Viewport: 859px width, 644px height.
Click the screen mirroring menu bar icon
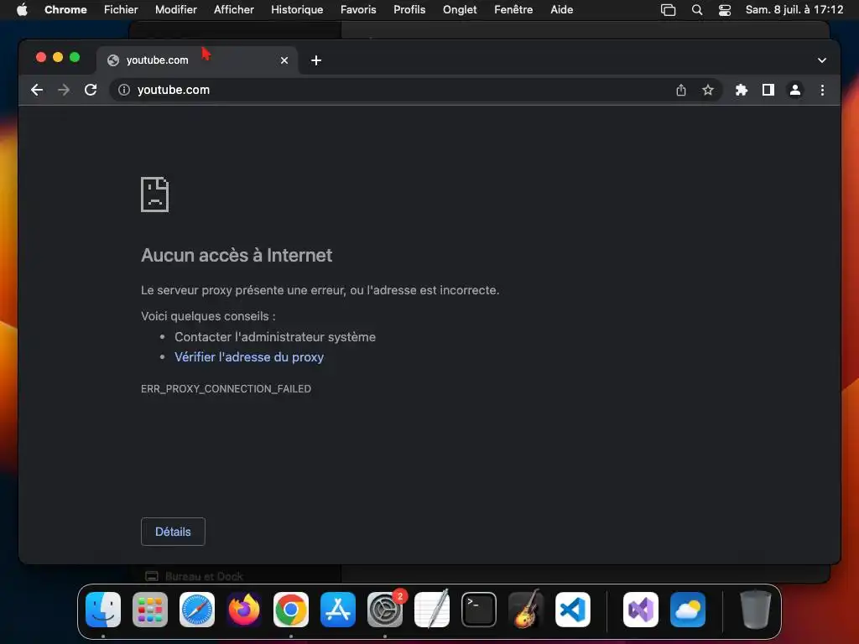click(668, 10)
